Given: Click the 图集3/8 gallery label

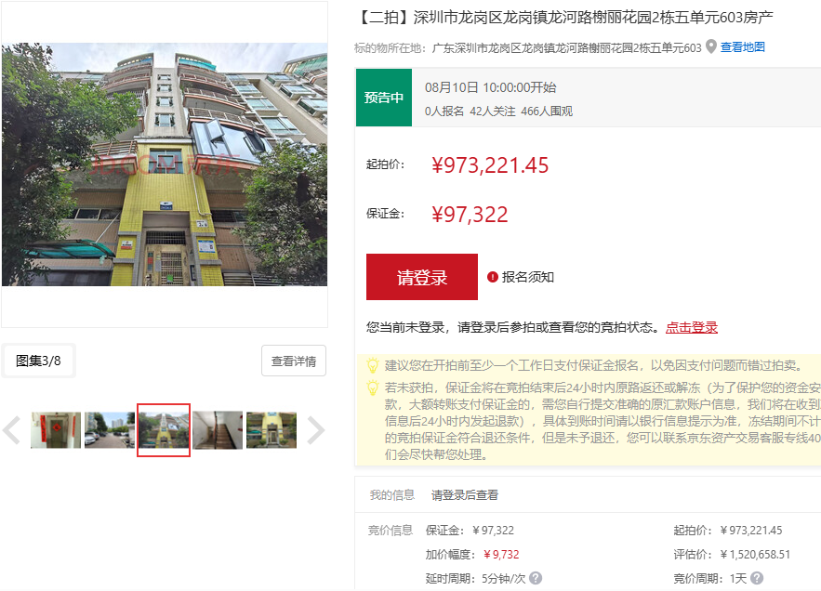Looking at the screenshot, I should tap(38, 361).
